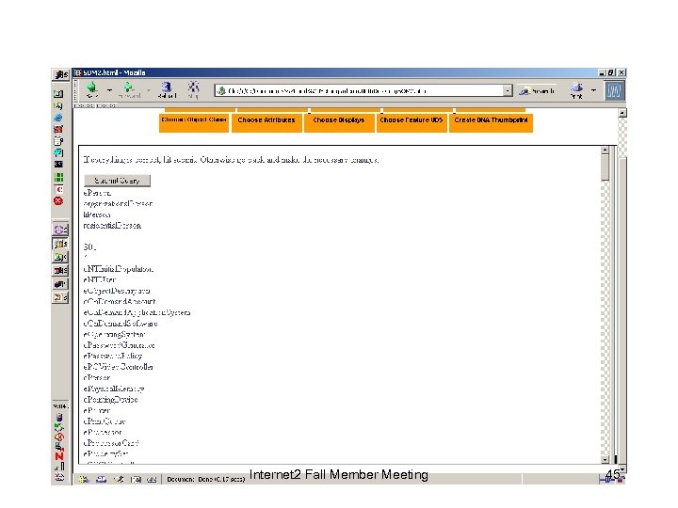Reload the current page
The height and width of the screenshot is (508, 678).
click(x=167, y=89)
